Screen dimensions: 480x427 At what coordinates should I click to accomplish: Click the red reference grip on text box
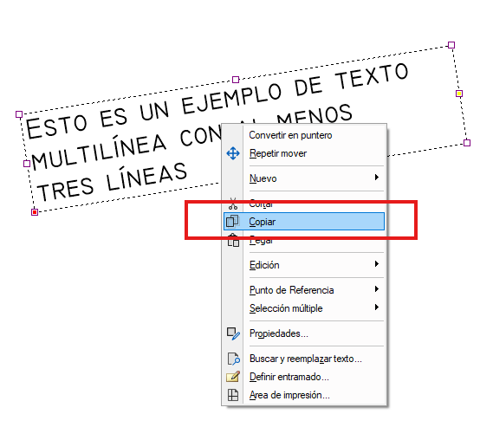[x=35, y=212]
